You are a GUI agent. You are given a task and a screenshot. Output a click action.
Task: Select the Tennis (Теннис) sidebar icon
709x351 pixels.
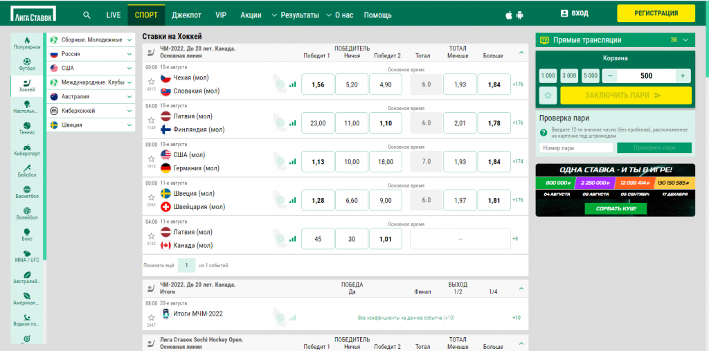(x=27, y=127)
